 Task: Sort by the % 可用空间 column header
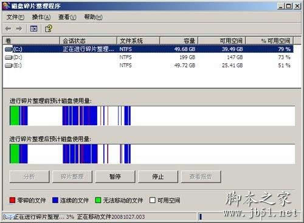(x=270, y=41)
